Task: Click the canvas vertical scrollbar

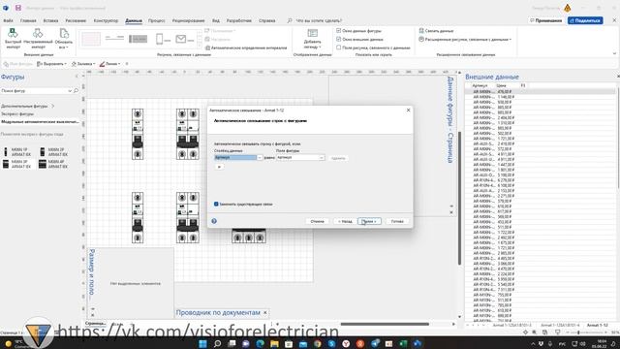Action: [459, 198]
